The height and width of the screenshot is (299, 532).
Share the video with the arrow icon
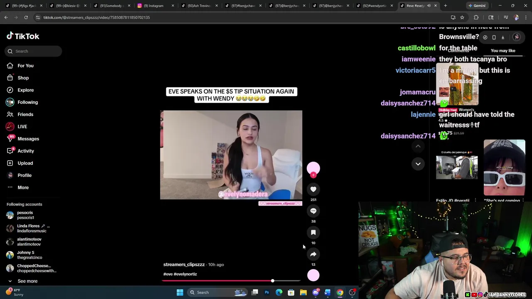[x=313, y=254]
